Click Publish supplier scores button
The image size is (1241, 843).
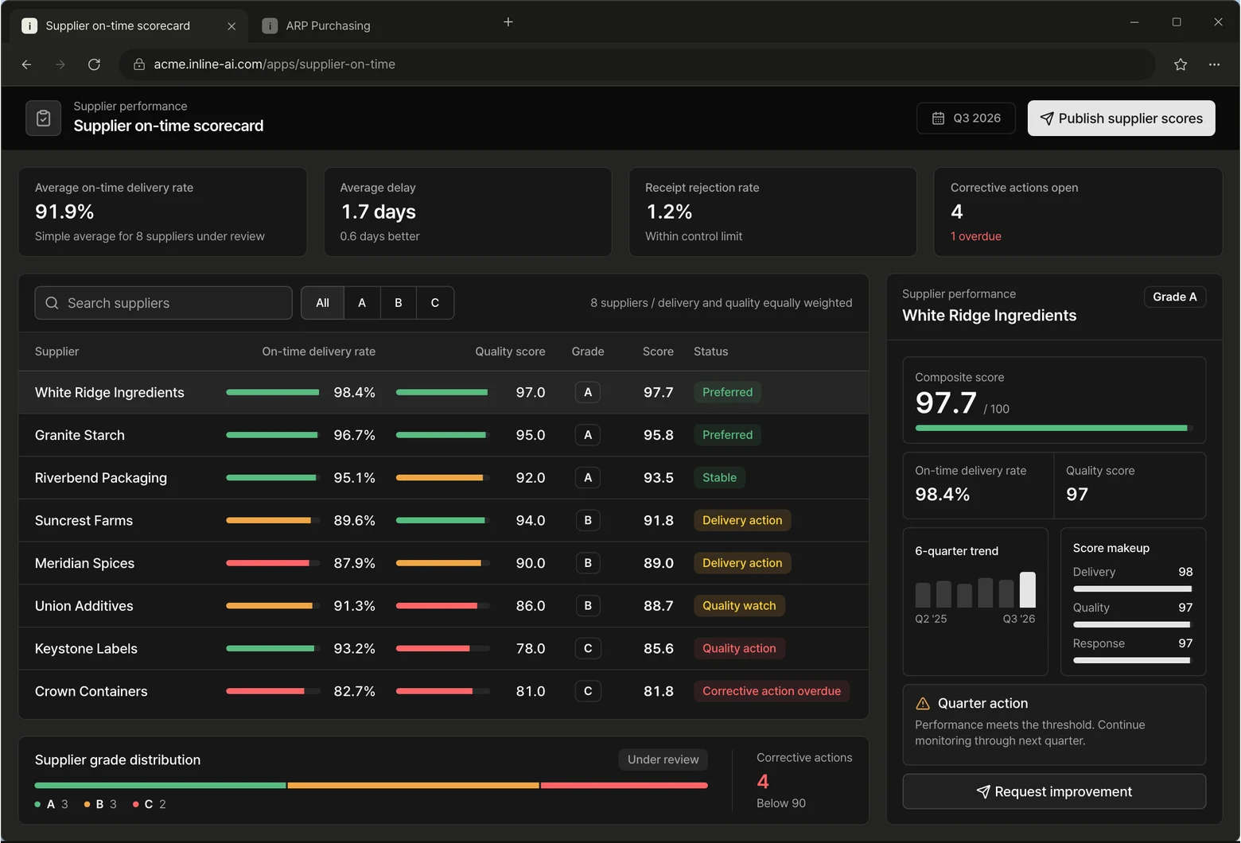pyautogui.click(x=1121, y=118)
